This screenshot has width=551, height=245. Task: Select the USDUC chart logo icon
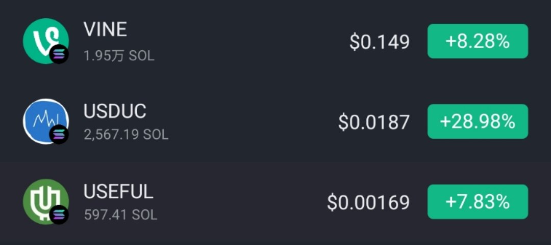point(46,121)
